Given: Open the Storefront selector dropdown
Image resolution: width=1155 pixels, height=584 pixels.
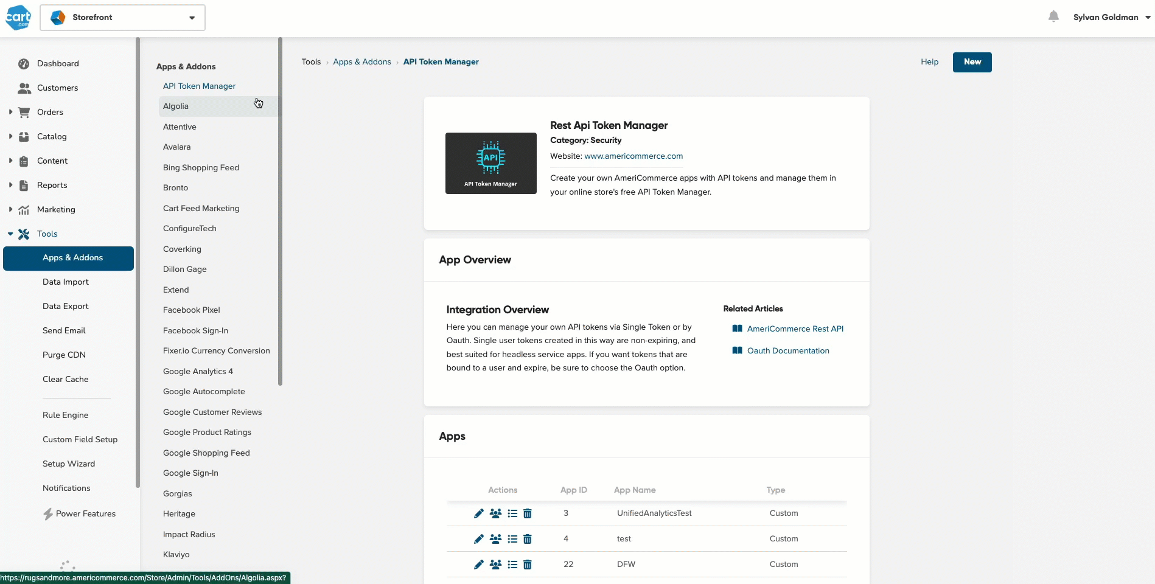Looking at the screenshot, I should pos(122,17).
